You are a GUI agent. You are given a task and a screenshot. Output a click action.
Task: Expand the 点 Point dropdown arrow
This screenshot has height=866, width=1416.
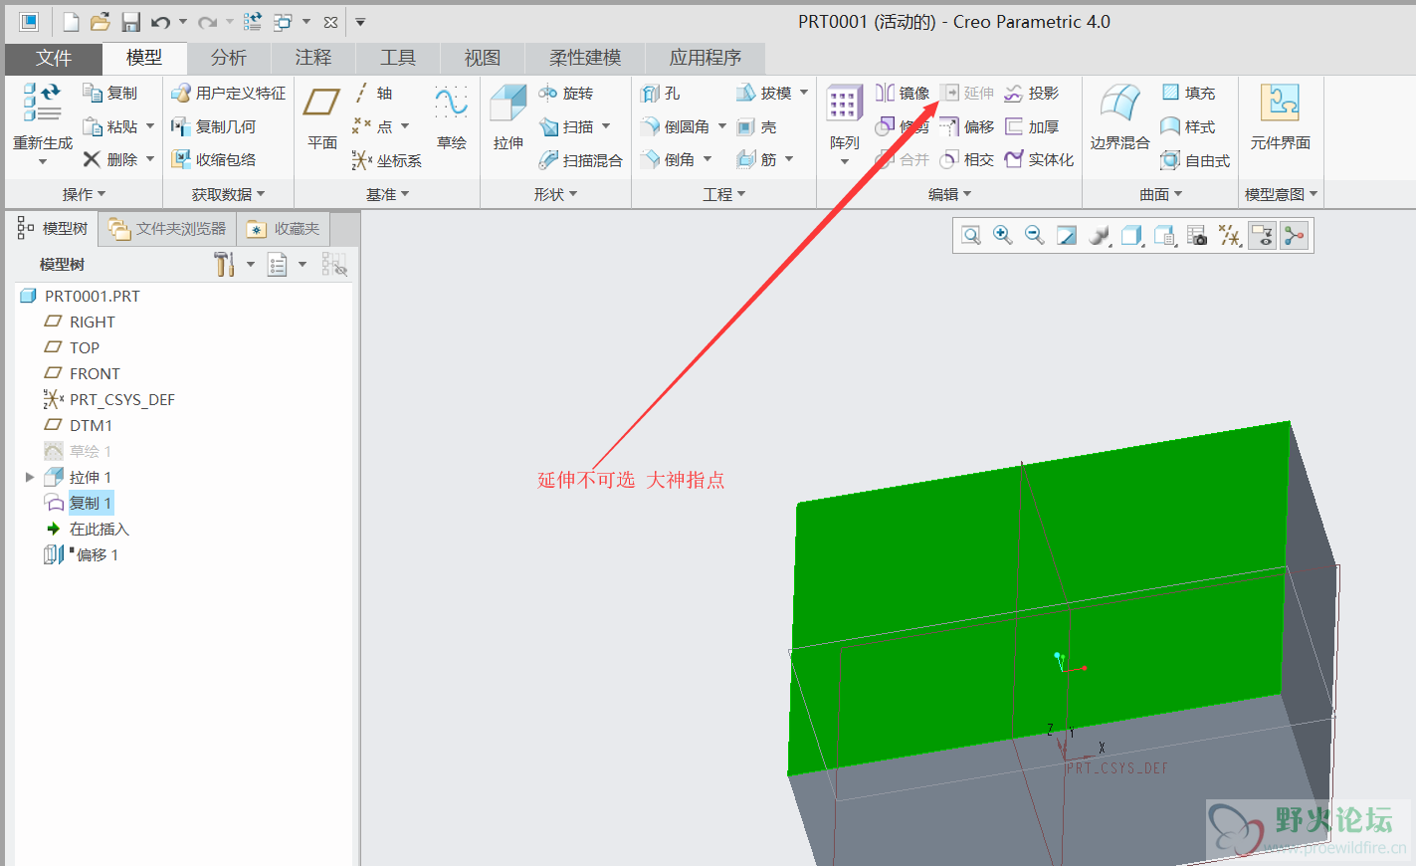405,126
